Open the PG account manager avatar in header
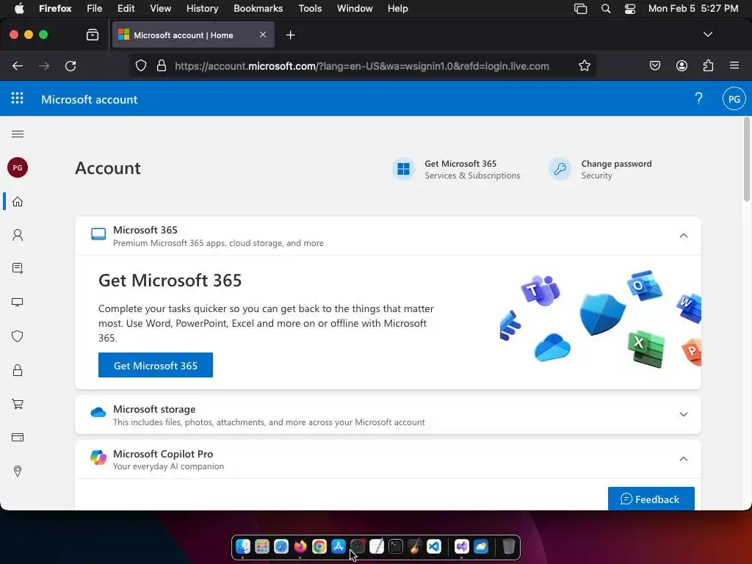Viewport: 752px width, 564px height. (734, 99)
